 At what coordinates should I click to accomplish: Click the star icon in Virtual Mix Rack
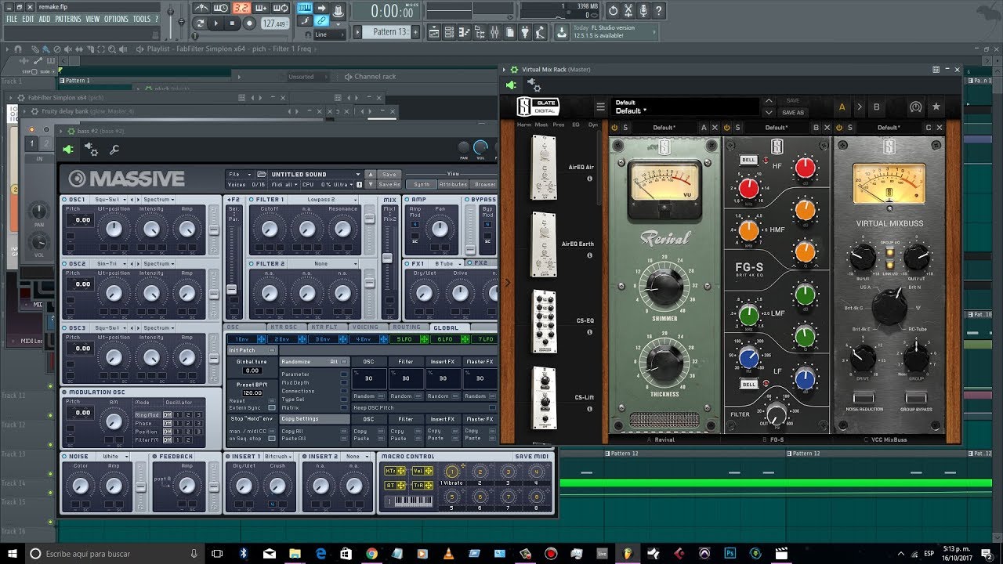point(936,107)
